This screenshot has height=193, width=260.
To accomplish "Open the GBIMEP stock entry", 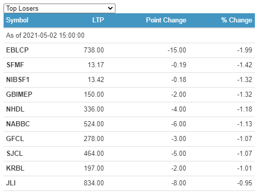I will (x=19, y=95).
